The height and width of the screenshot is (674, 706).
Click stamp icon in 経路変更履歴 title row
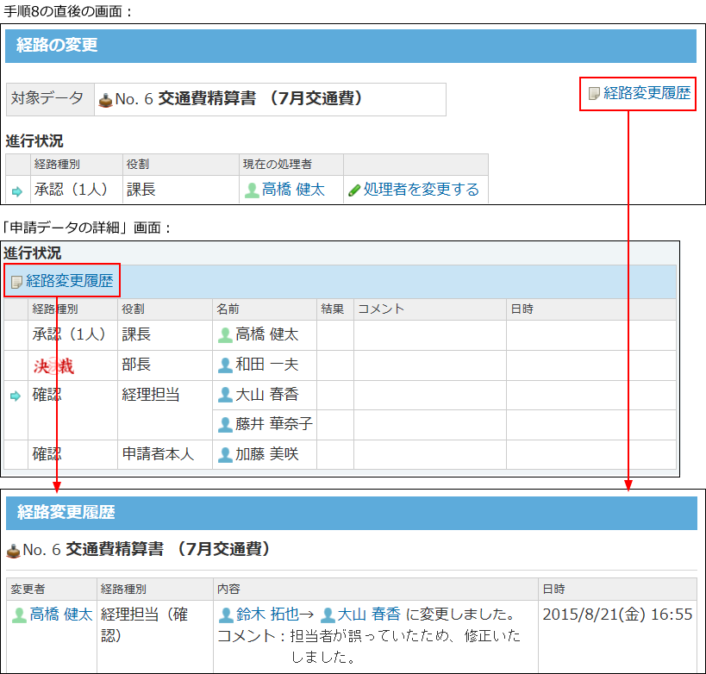[x=14, y=551]
